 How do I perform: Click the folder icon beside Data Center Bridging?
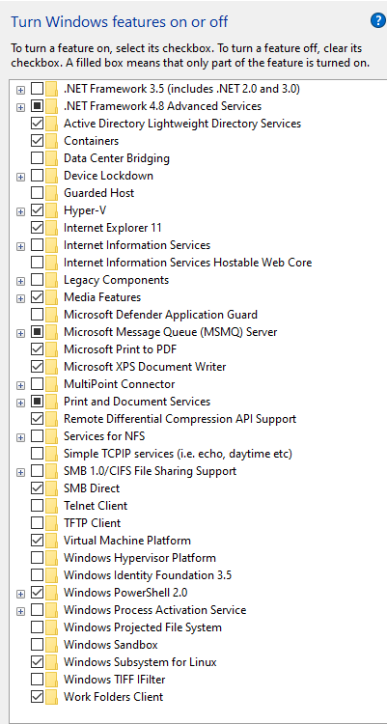click(52, 158)
